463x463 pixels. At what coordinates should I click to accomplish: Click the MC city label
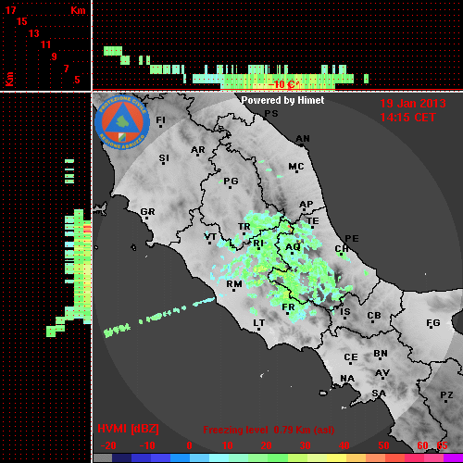click(x=296, y=167)
